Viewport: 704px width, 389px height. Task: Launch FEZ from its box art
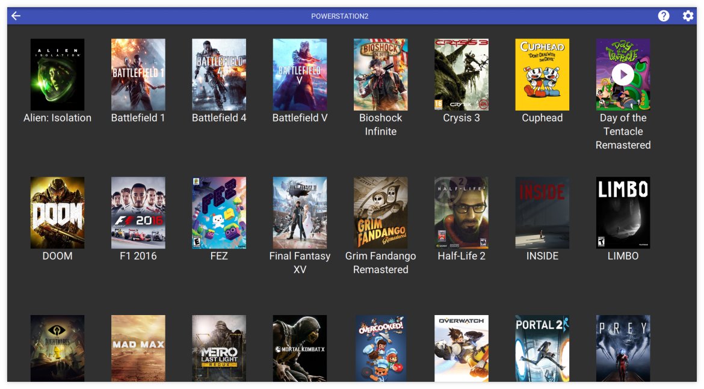click(219, 213)
